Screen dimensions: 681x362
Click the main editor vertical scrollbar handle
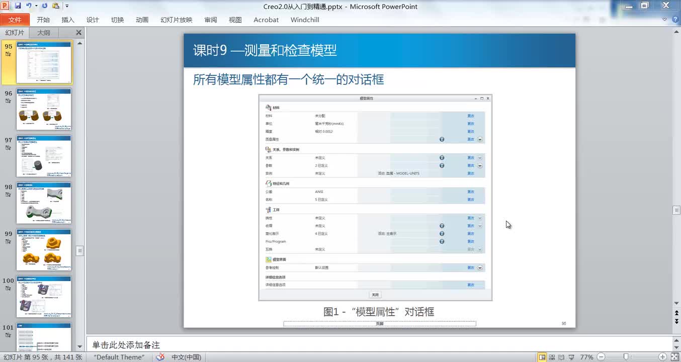pos(676,210)
